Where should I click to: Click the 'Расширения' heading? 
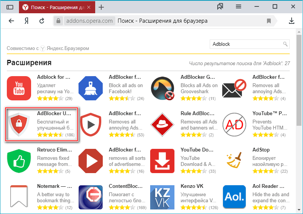[x=29, y=63]
